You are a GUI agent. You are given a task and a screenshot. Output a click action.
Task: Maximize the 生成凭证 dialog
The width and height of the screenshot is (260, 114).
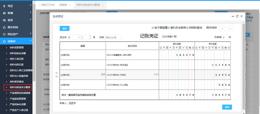(237, 16)
